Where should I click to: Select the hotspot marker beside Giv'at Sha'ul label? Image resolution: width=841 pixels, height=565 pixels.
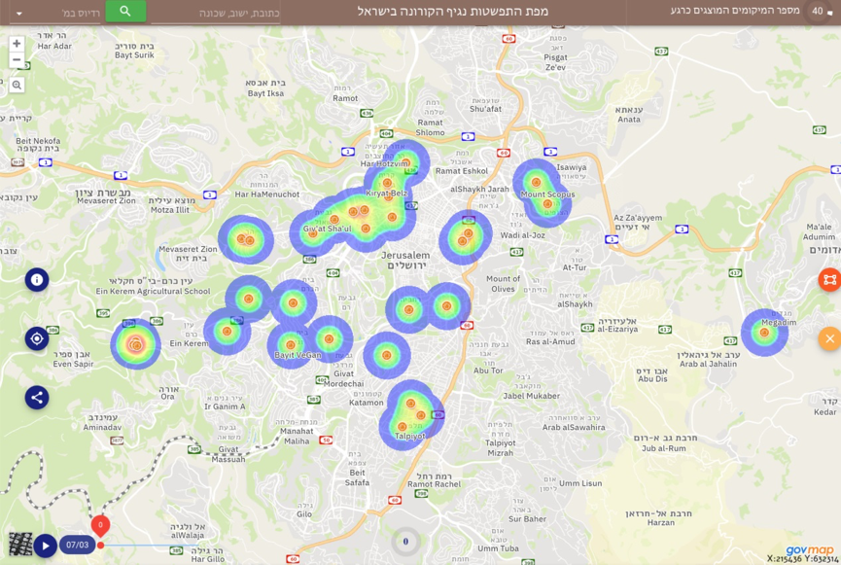pyautogui.click(x=313, y=233)
